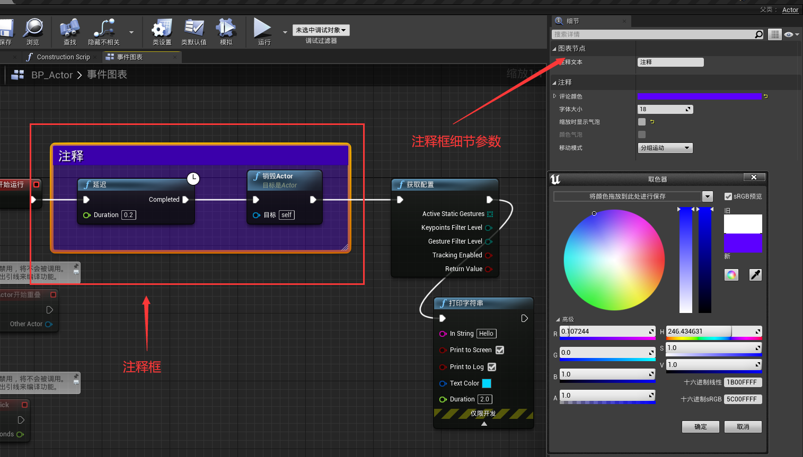
Task: Click the Browse (浏览) magnifier icon
Action: tap(33, 28)
